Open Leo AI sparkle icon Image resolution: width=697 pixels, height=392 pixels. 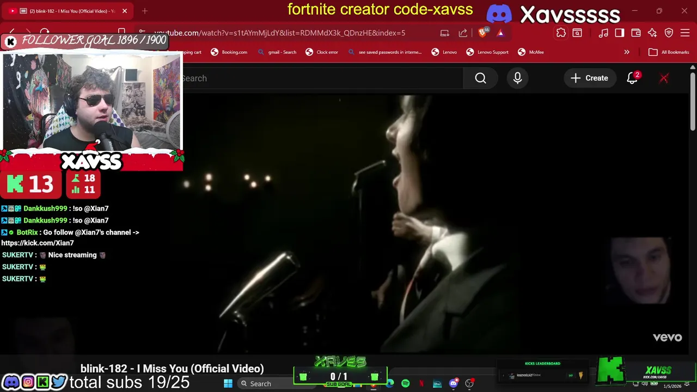652,33
